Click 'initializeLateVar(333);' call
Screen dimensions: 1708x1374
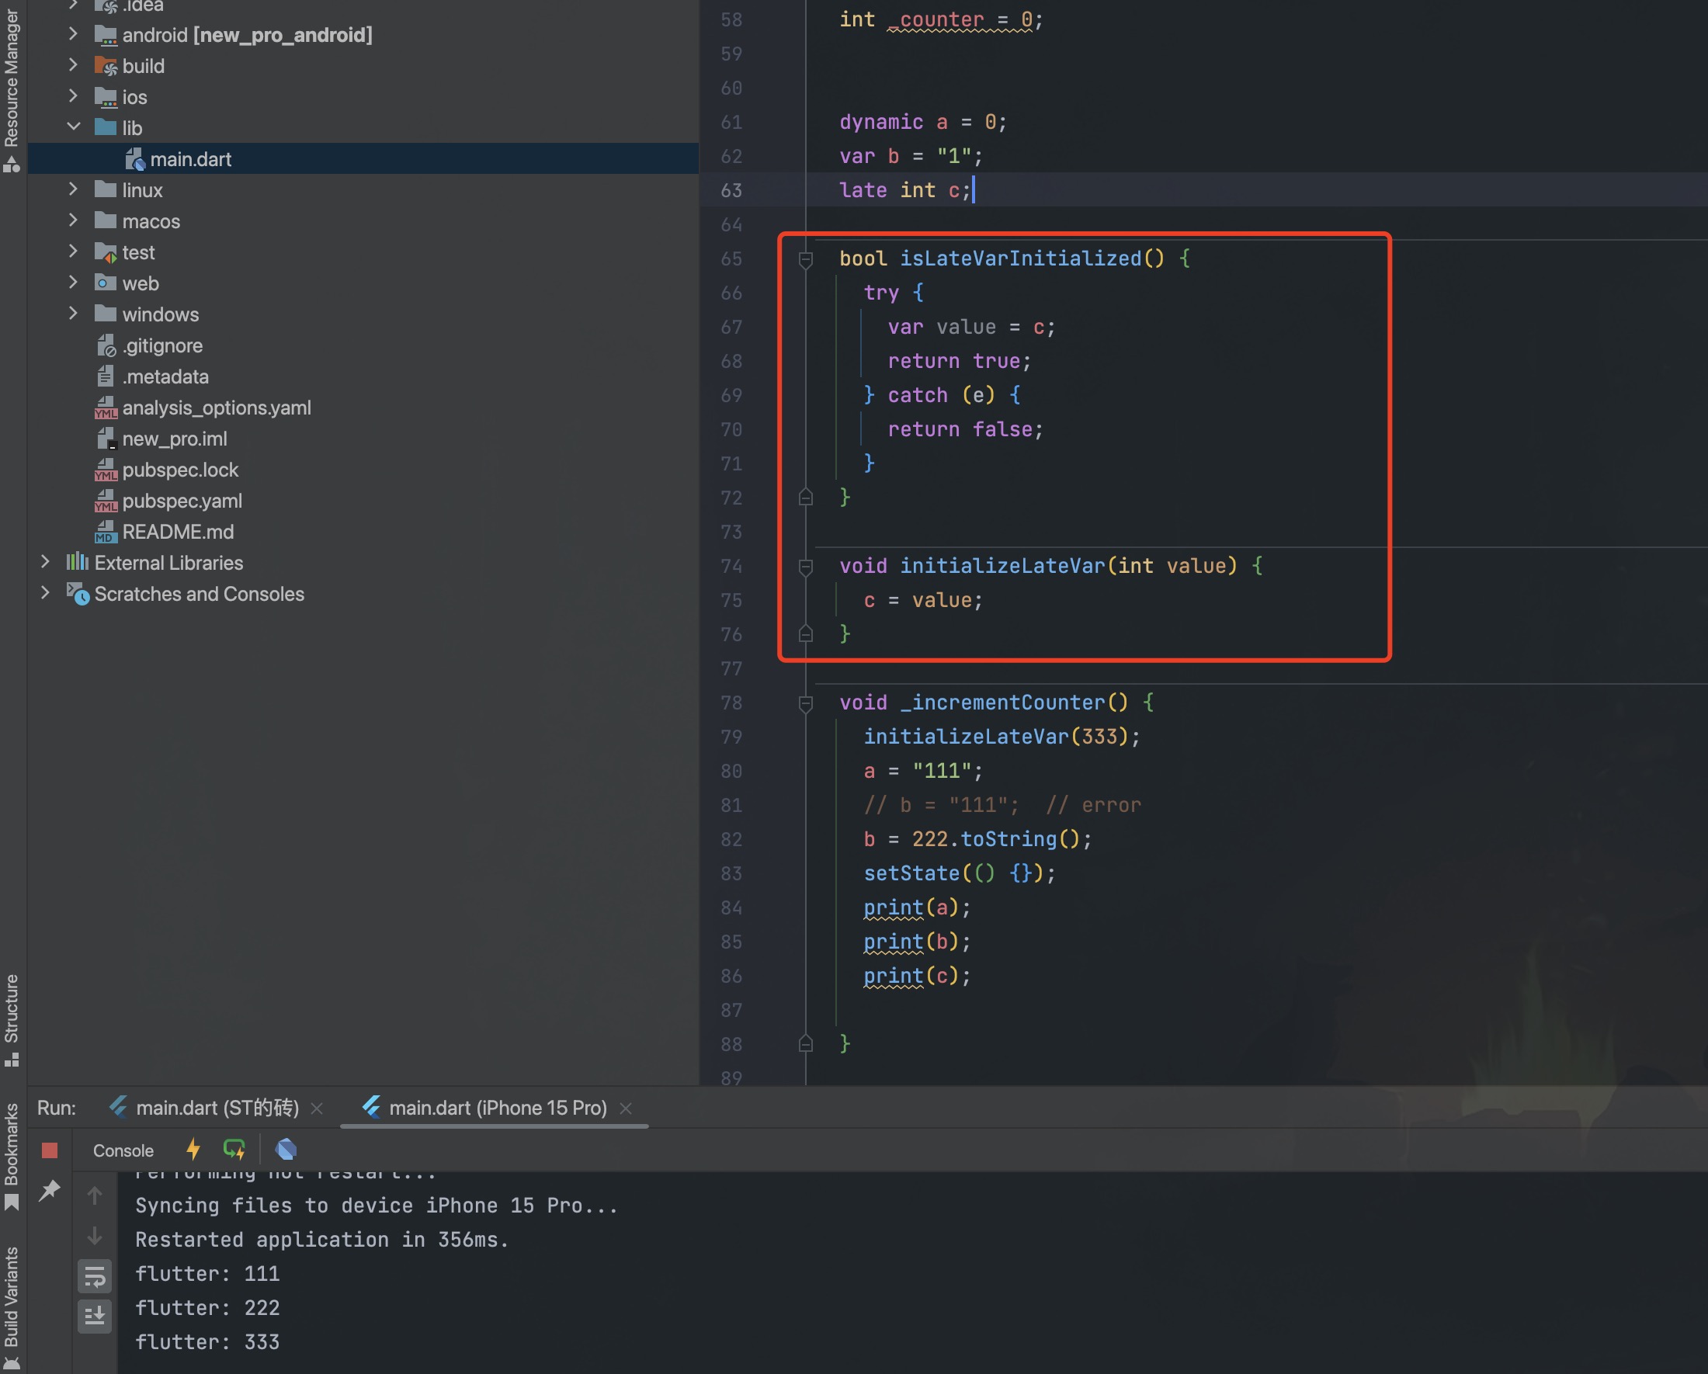tap(1002, 737)
